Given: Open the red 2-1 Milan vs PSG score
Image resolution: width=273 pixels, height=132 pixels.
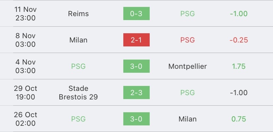Looking at the screenshot, I should tap(136, 40).
